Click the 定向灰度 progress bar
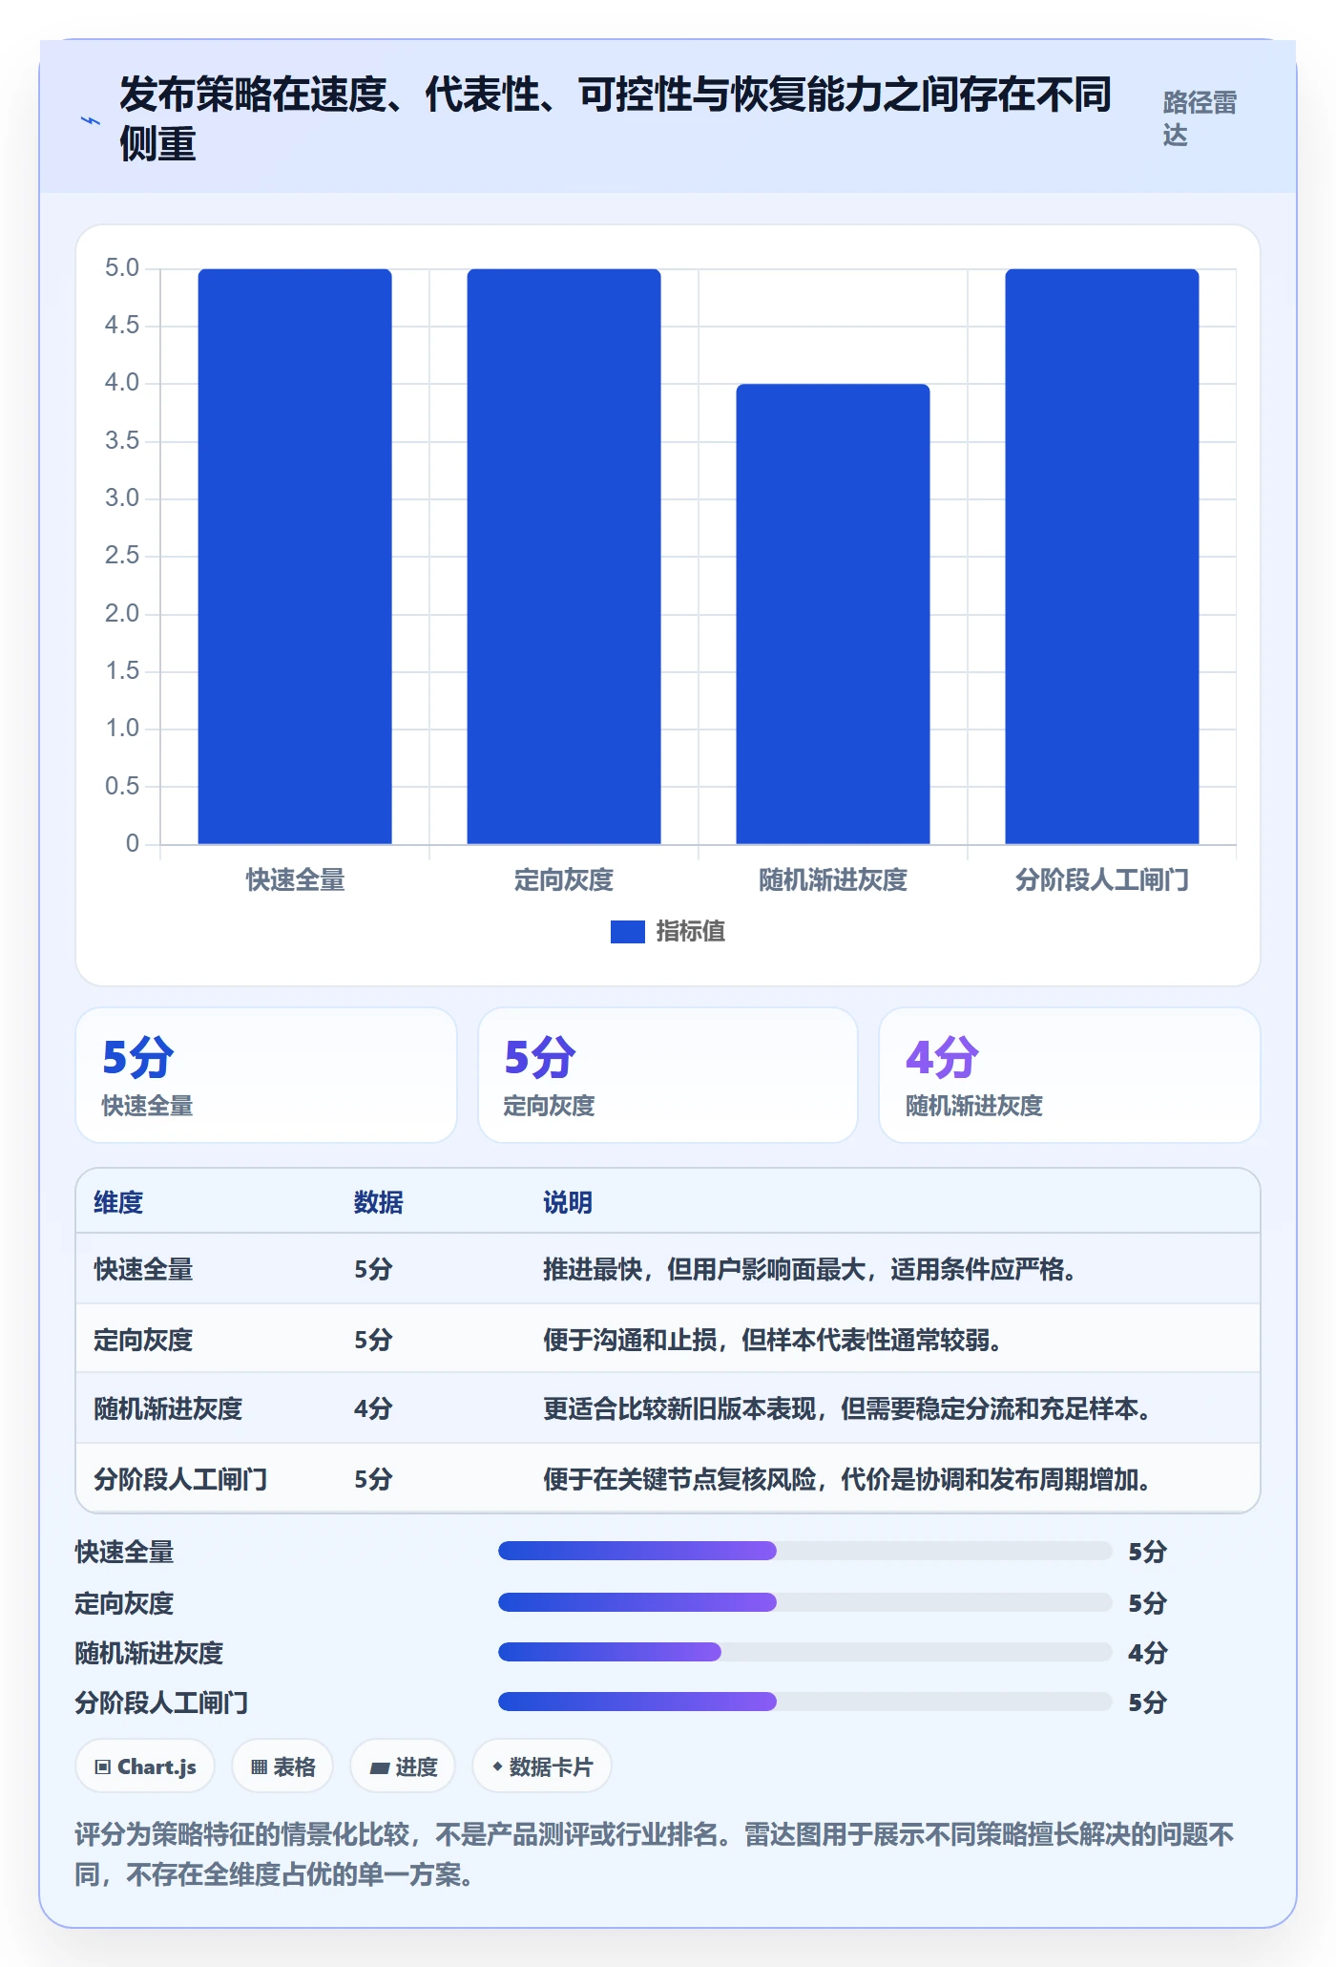This screenshot has width=1336, height=1967. tap(804, 1602)
